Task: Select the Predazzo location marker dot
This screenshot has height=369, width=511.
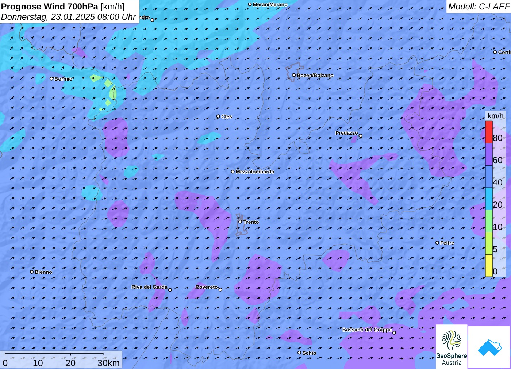Action: click(x=361, y=136)
